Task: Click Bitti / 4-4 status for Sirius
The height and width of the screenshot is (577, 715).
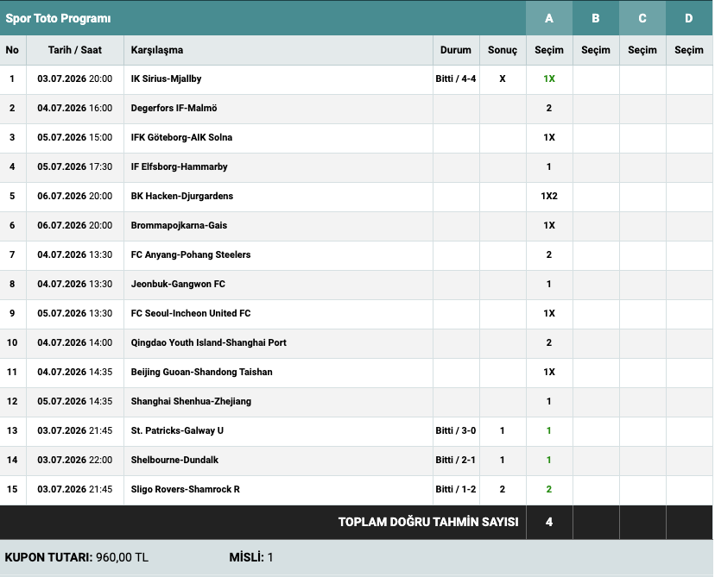Action: [x=456, y=78]
